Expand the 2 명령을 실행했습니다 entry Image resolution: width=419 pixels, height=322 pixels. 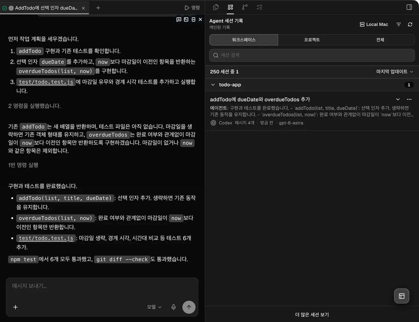pyautogui.click(x=34, y=106)
